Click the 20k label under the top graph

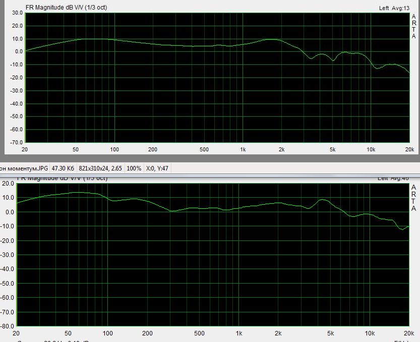pyautogui.click(x=409, y=149)
